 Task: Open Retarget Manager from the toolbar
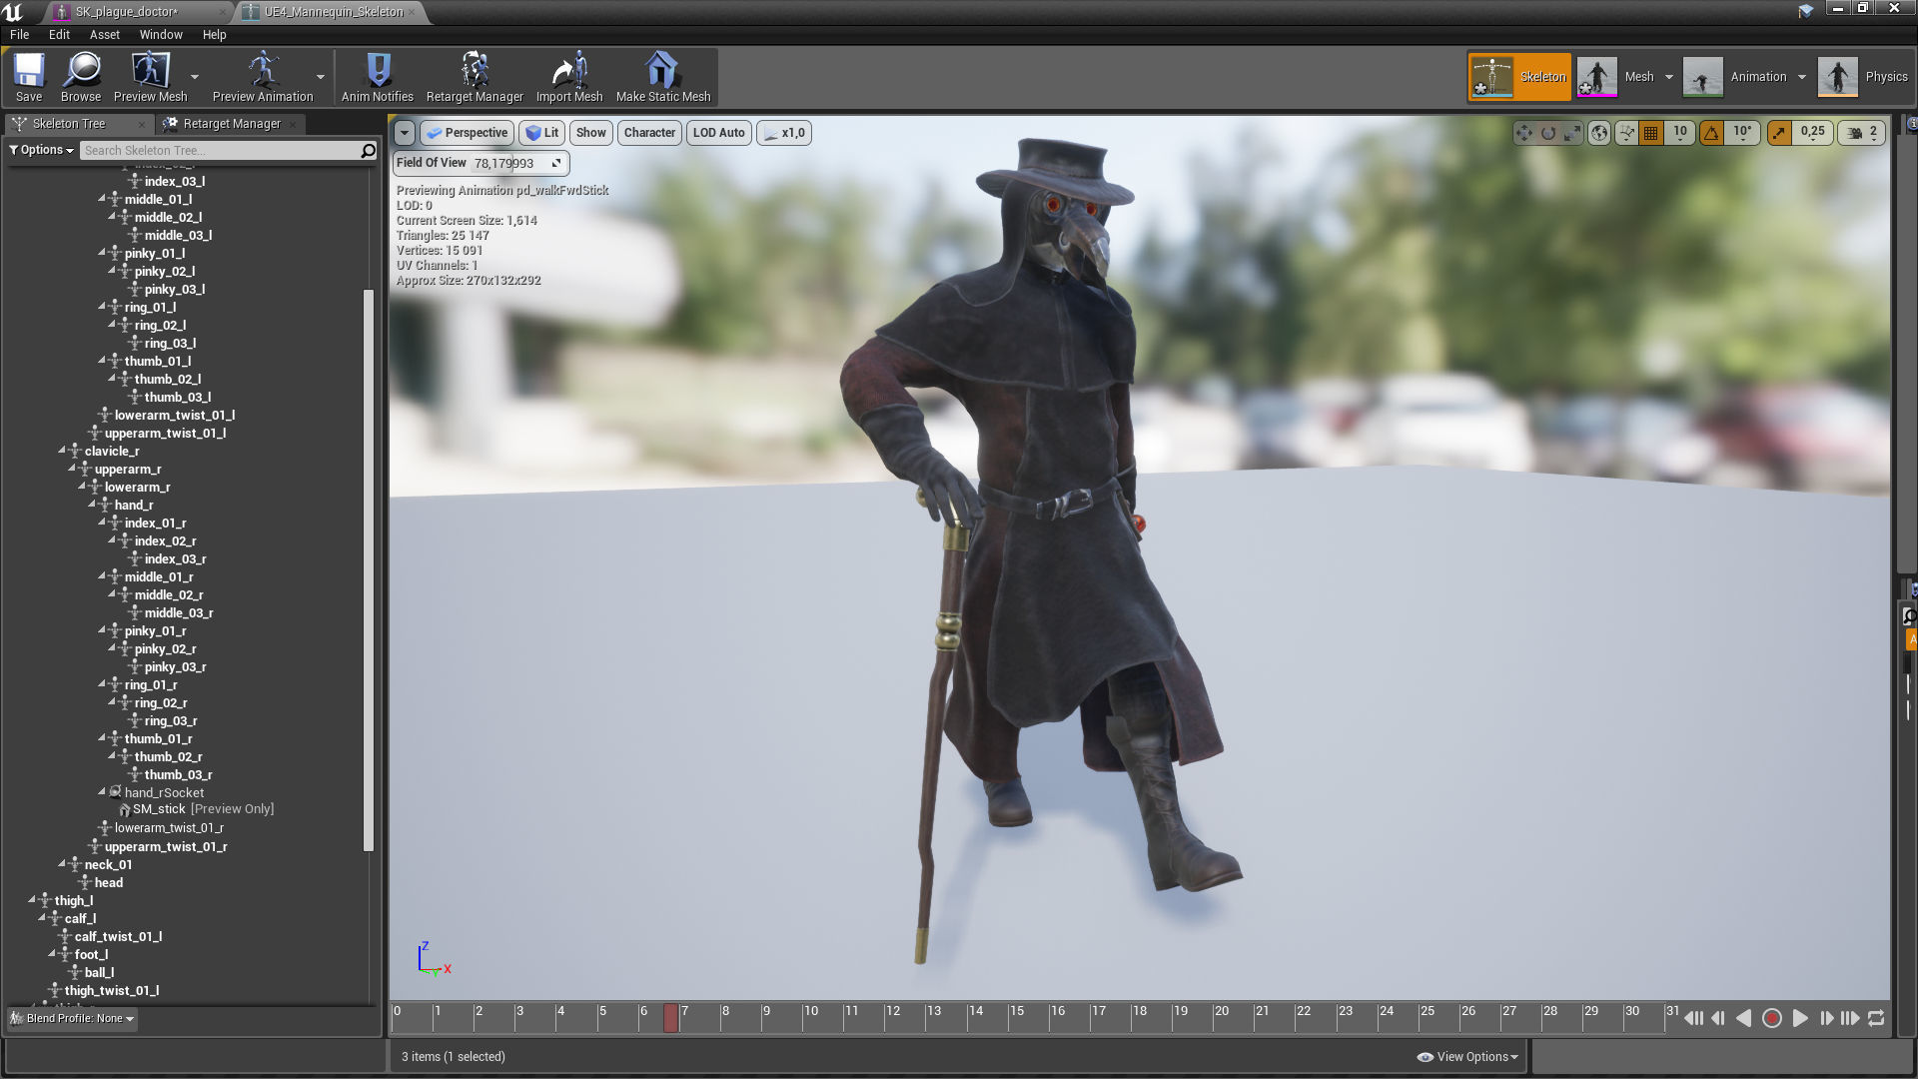(475, 77)
